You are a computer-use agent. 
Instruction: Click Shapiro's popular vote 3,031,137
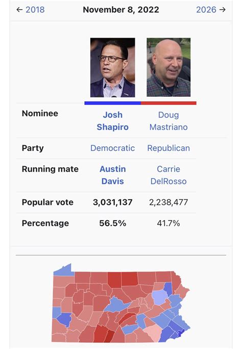tap(113, 202)
